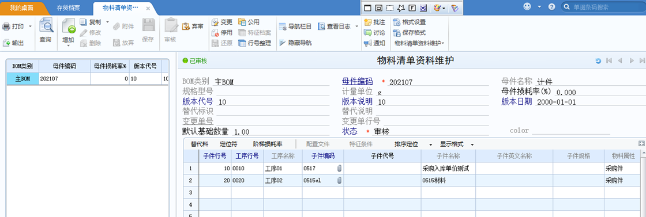Click the Modify (修改) pencil icon
The height and width of the screenshot is (217, 646).
(84, 32)
